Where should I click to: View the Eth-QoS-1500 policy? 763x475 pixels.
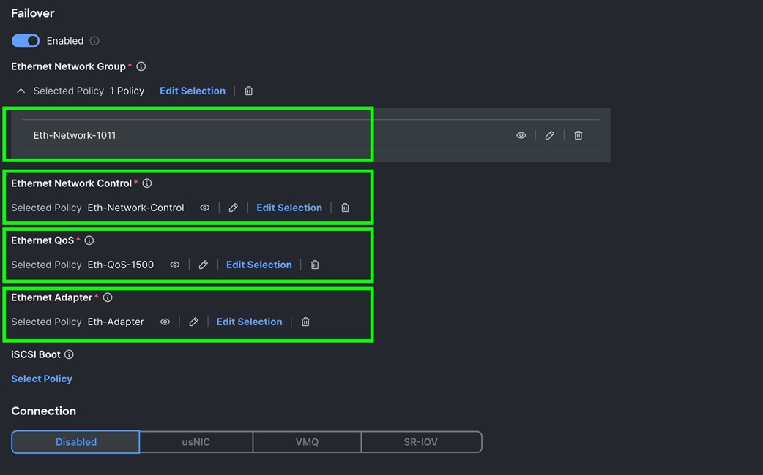coord(175,265)
